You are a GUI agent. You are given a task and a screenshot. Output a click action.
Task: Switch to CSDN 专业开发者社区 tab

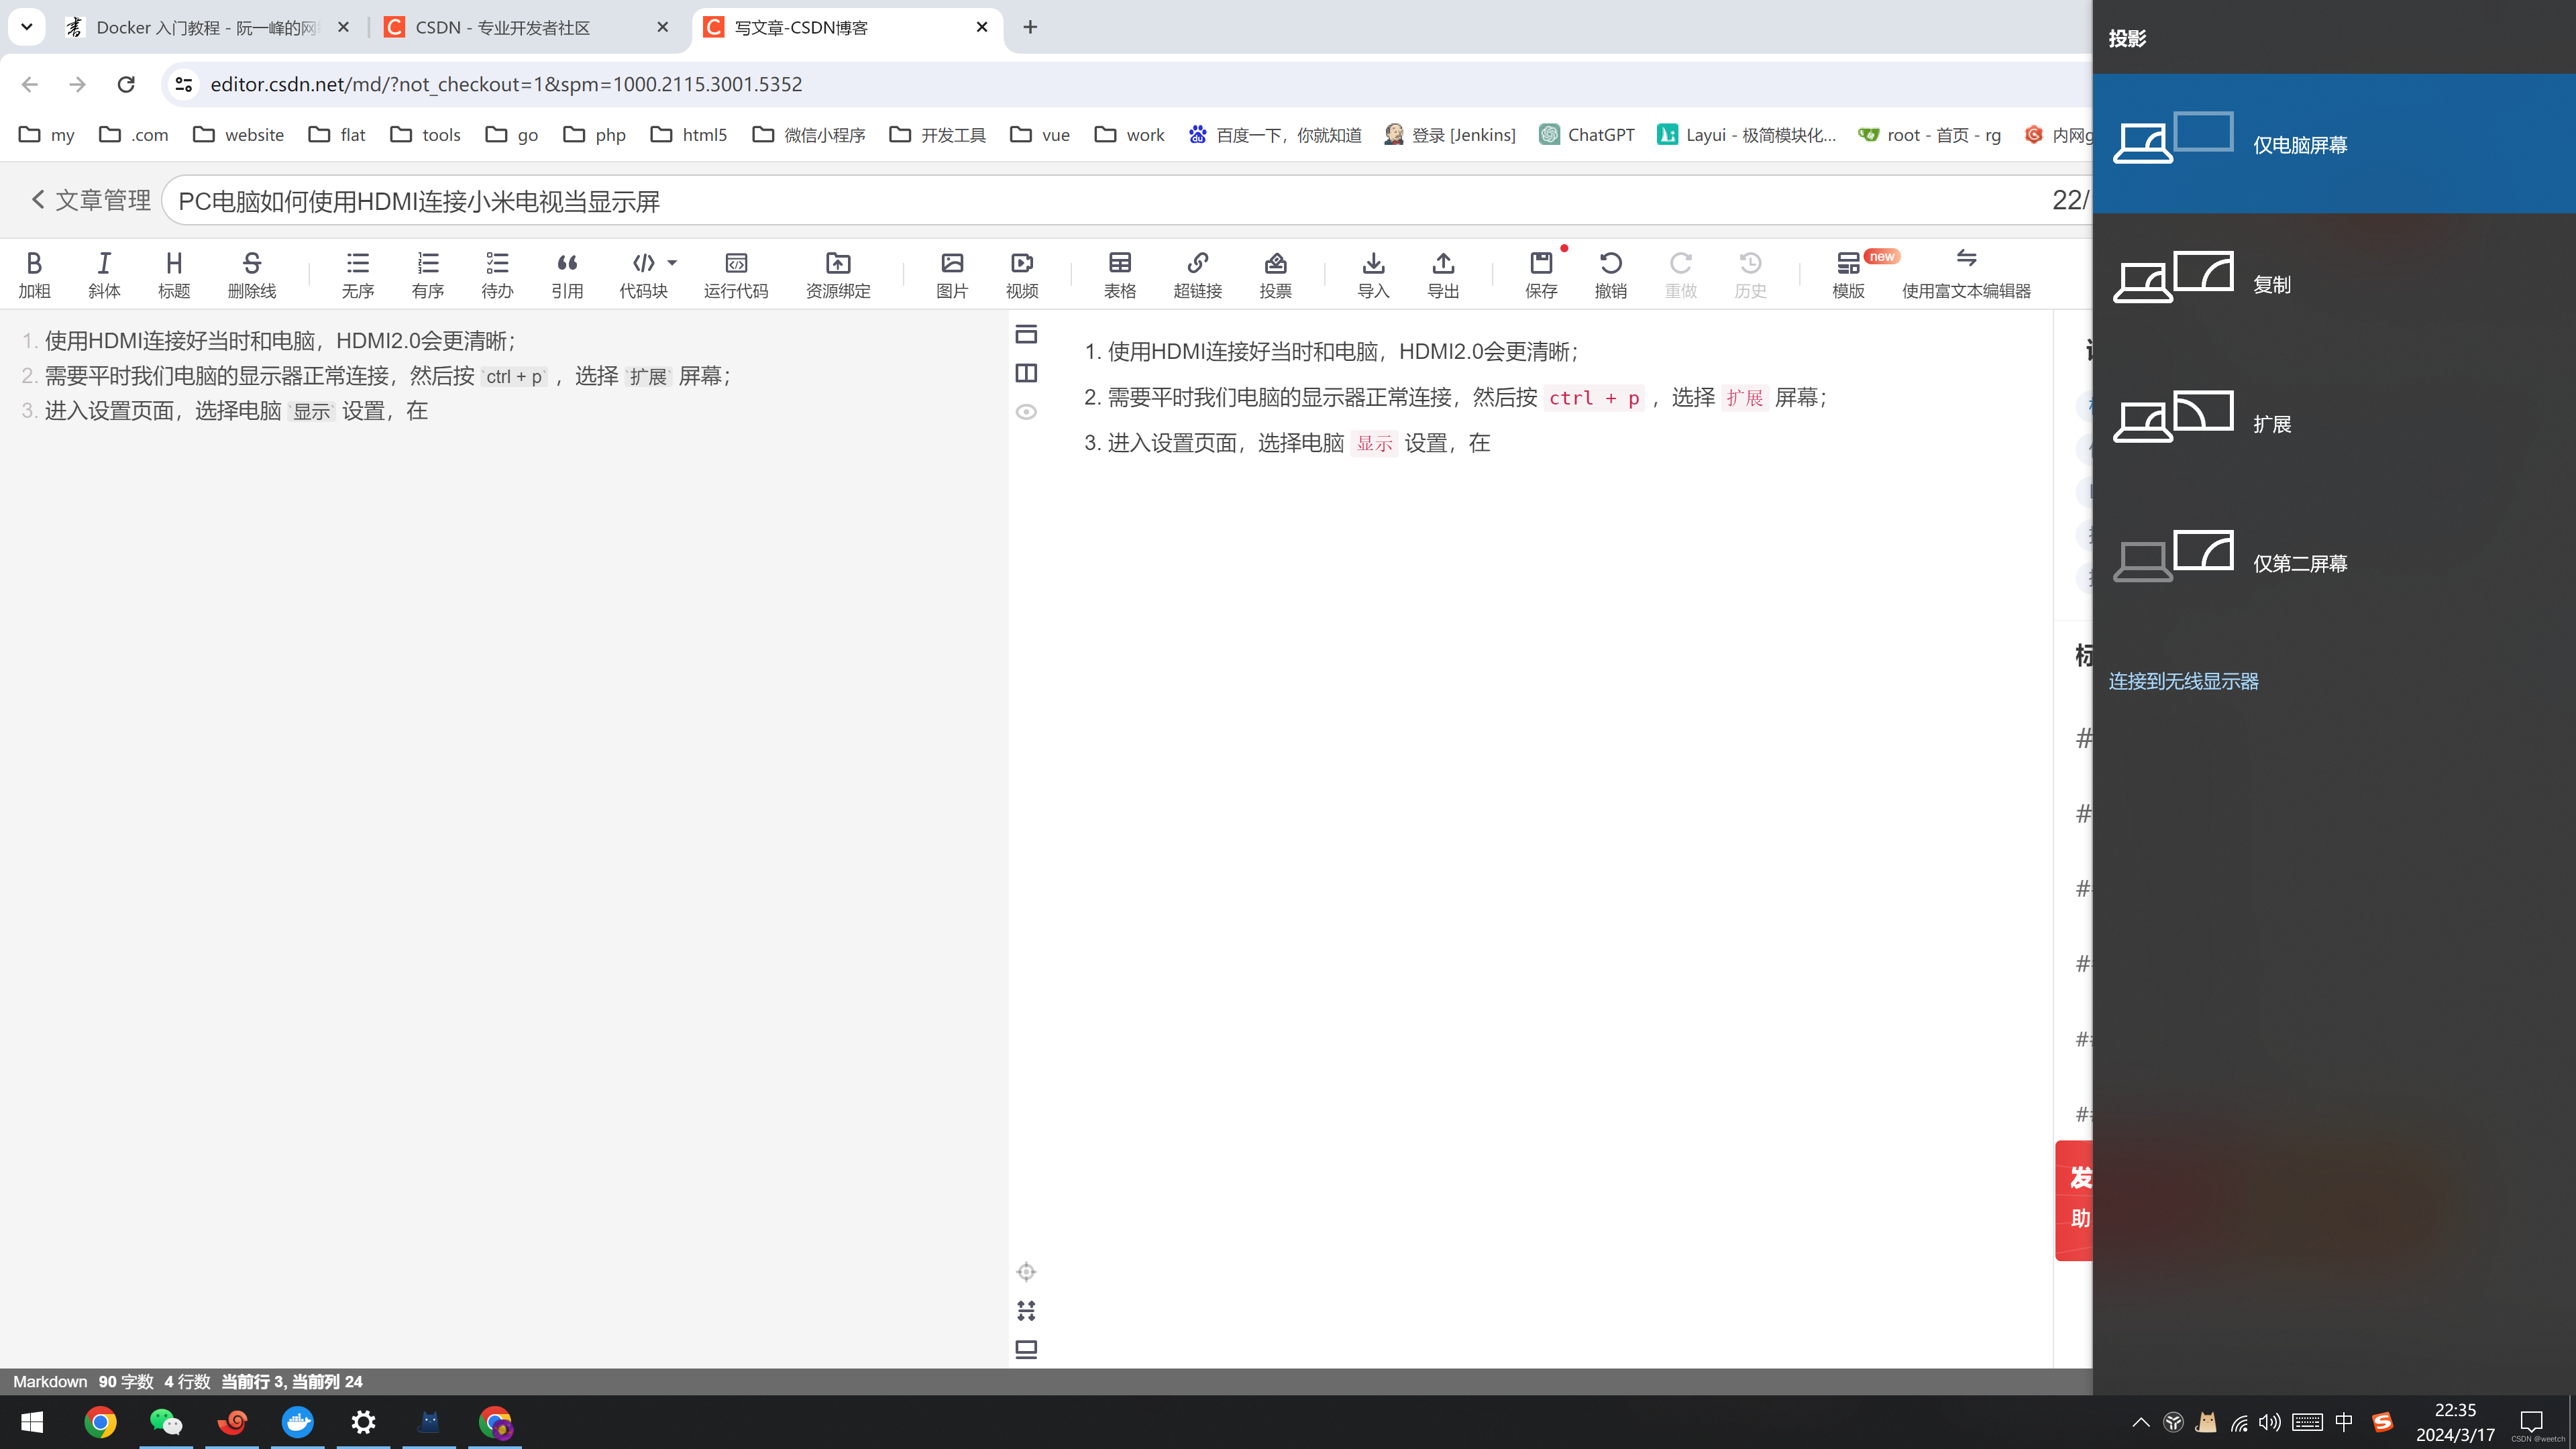click(503, 28)
